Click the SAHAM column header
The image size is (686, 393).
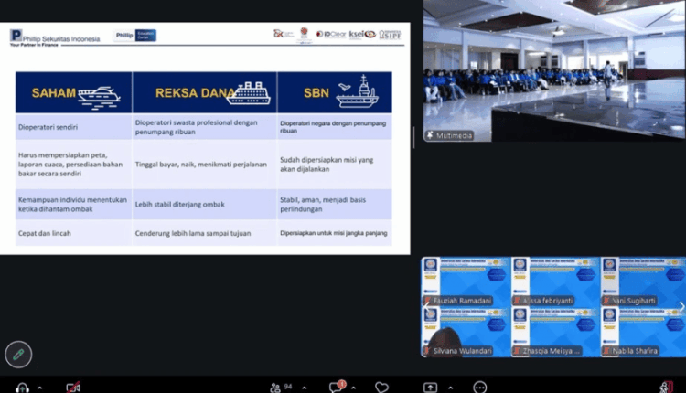click(x=73, y=92)
